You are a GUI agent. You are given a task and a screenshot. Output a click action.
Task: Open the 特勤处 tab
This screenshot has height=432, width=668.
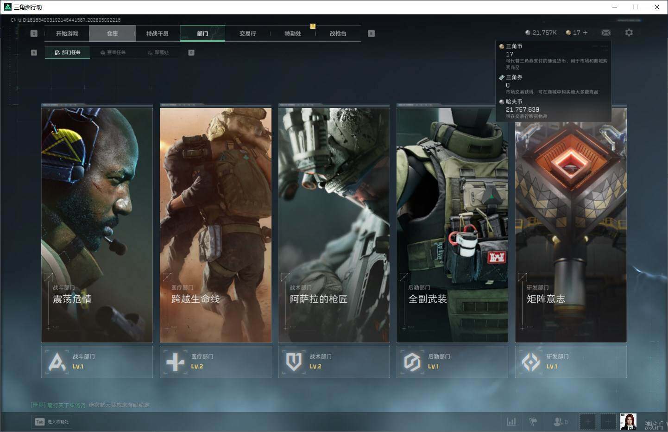pyautogui.click(x=293, y=33)
